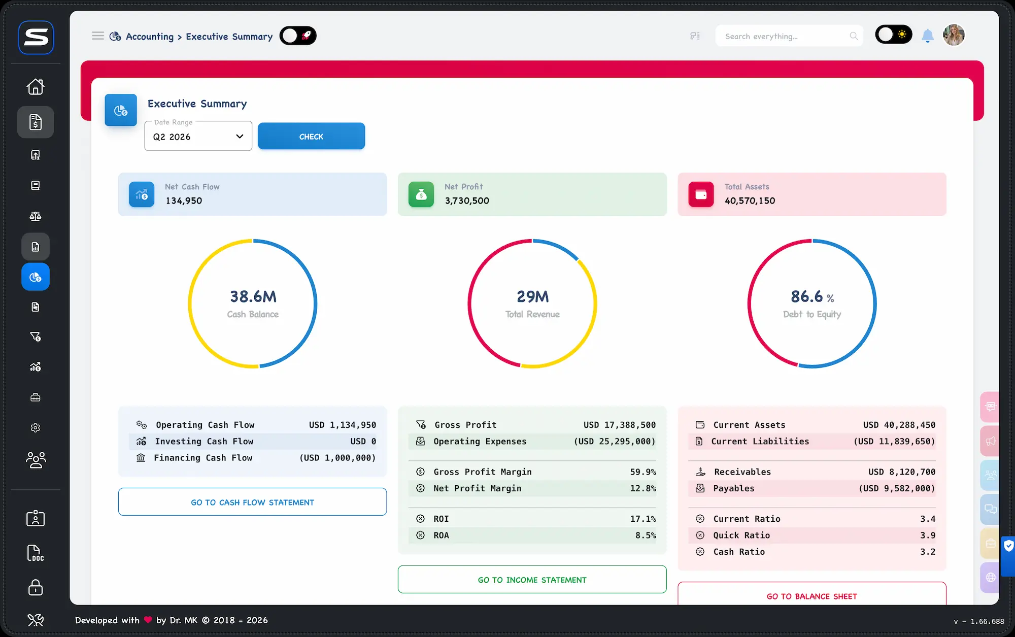Open the home dashboard from the sidebar
This screenshot has width=1015, height=637.
click(x=36, y=87)
